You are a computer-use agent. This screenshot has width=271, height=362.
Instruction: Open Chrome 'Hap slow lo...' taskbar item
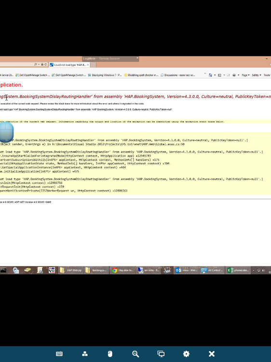coord(122,270)
